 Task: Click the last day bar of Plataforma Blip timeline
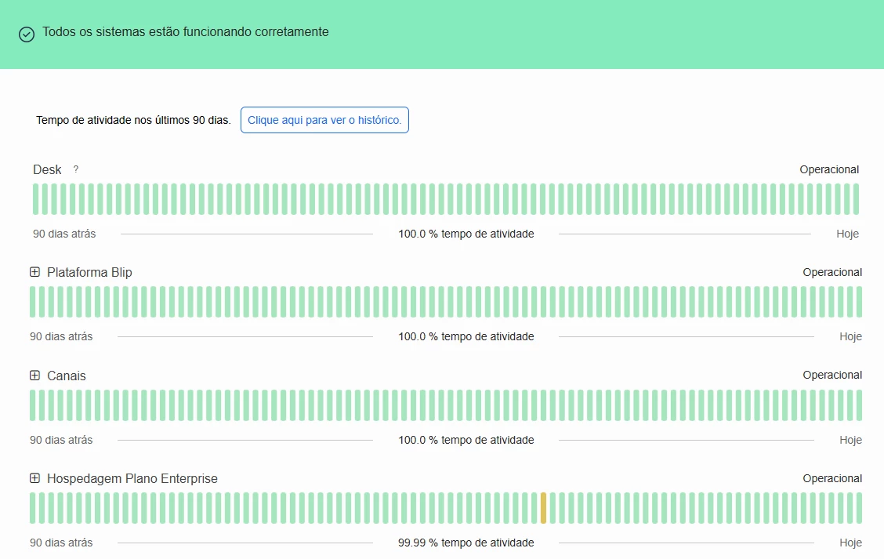coord(859,302)
